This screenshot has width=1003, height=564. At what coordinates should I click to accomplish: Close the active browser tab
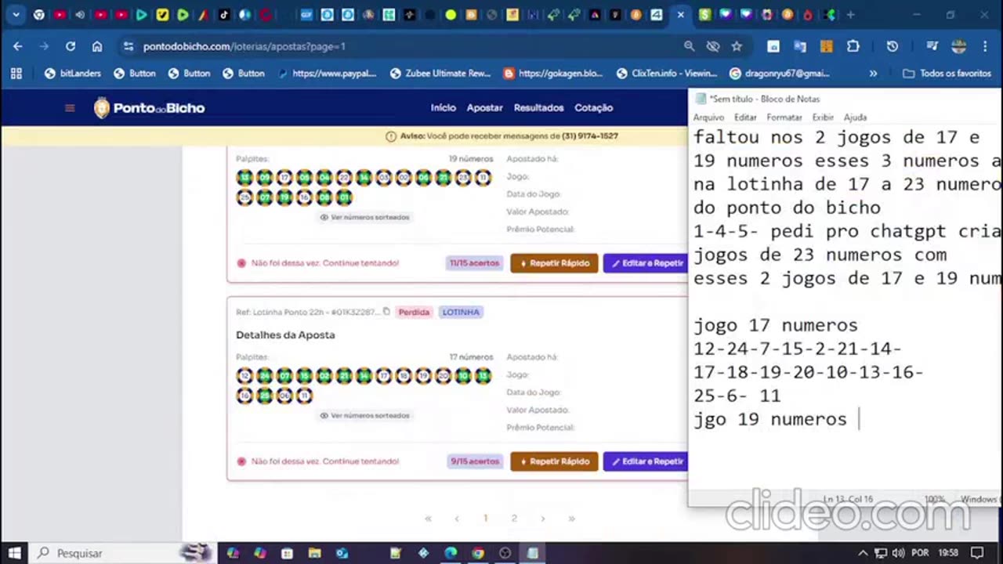[x=681, y=15]
